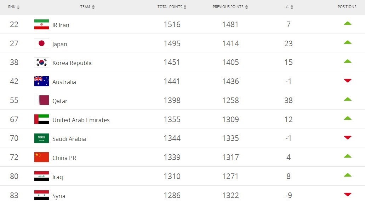The image size is (365, 202).
Task: Click Australia's red down position arrow
Action: pos(348,81)
